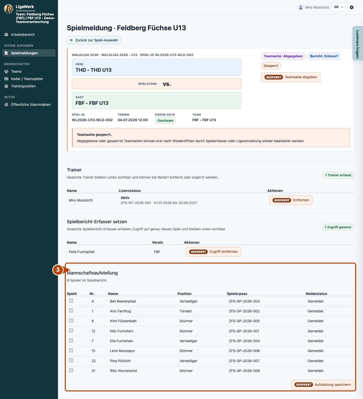Toggle the Spielt checkbox for Riko Wurzelwind
This screenshot has width=363, height=399.
pyautogui.click(x=71, y=370)
